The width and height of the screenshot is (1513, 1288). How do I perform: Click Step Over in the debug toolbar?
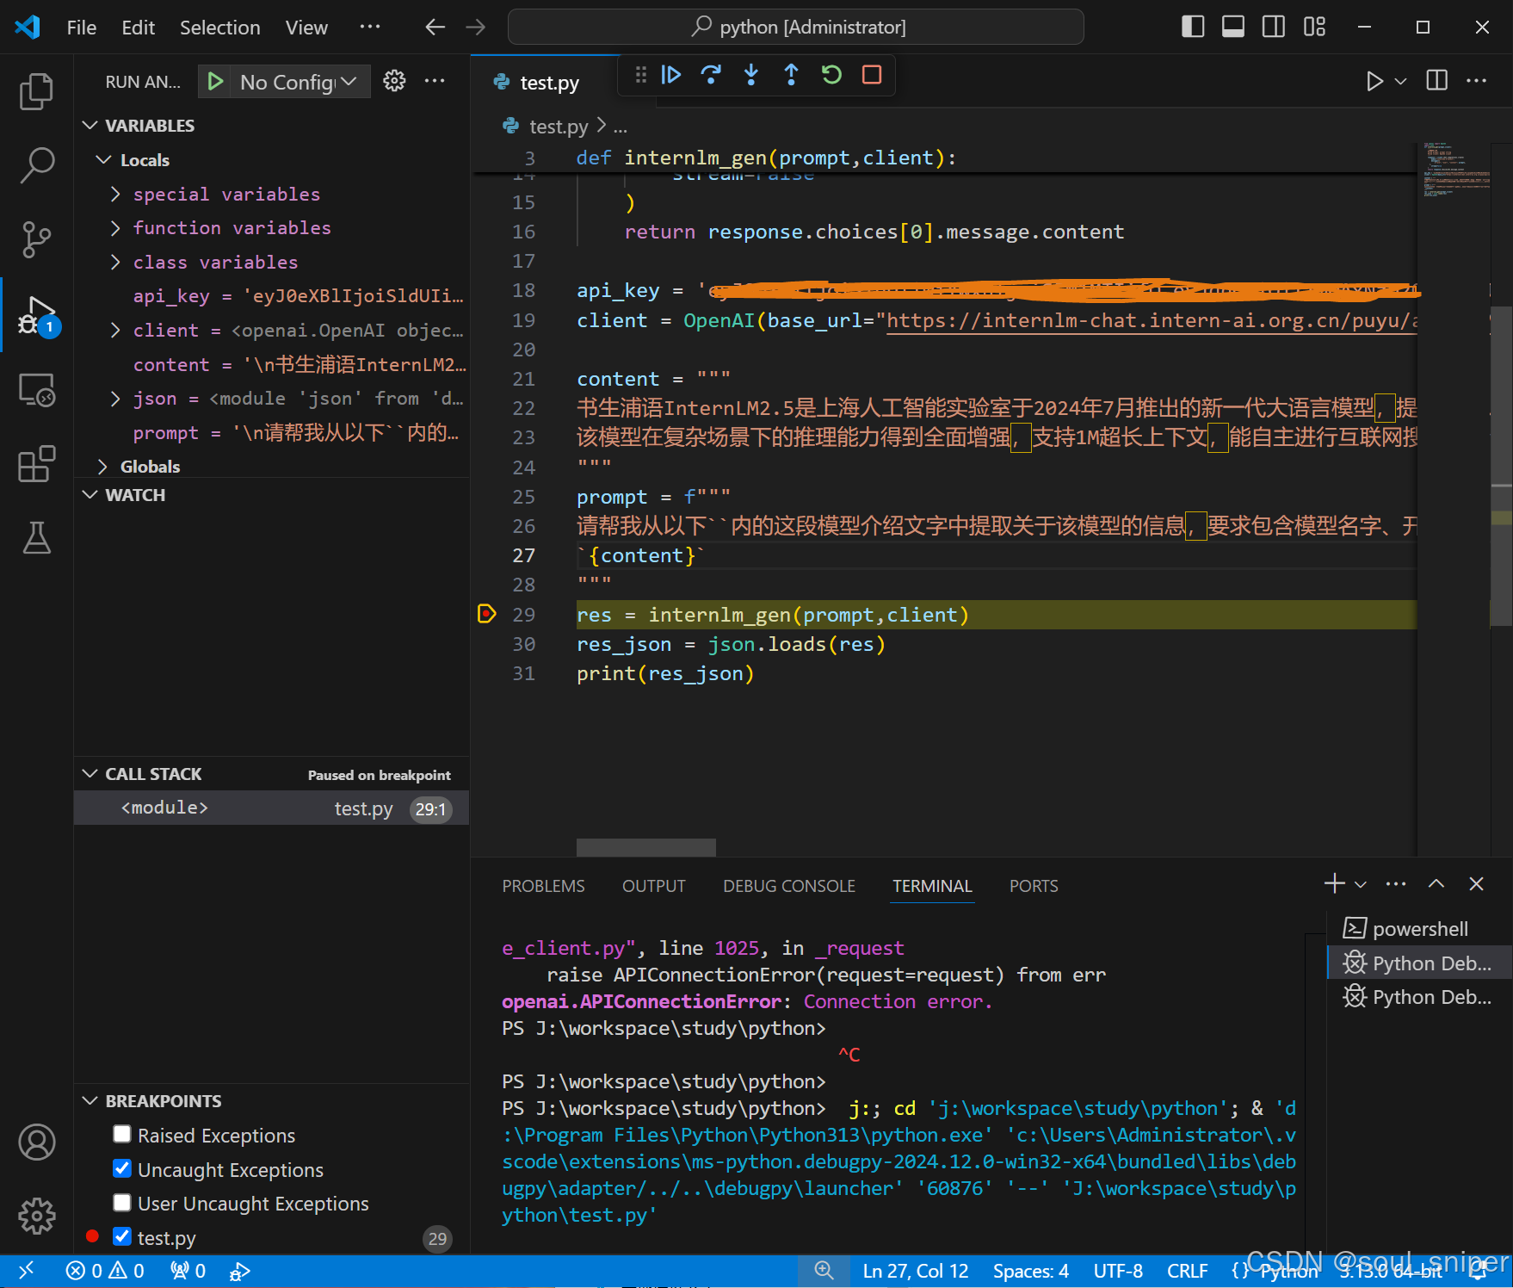click(711, 75)
